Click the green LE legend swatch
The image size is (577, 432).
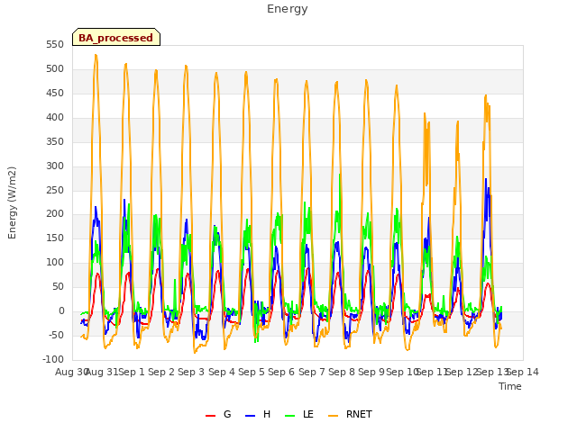290,415
